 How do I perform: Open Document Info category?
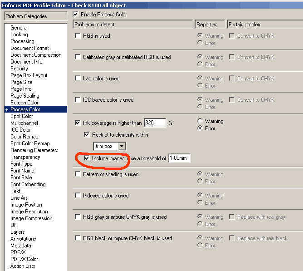coord(26,62)
